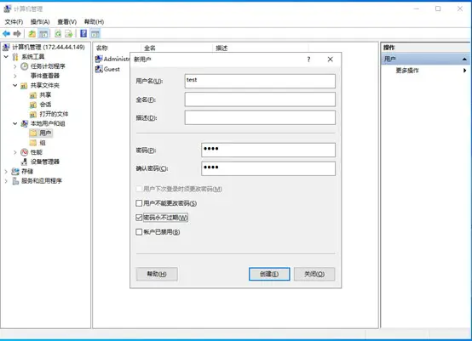Select the 设备管理器 tree item
472x341 pixels.
click(45, 162)
